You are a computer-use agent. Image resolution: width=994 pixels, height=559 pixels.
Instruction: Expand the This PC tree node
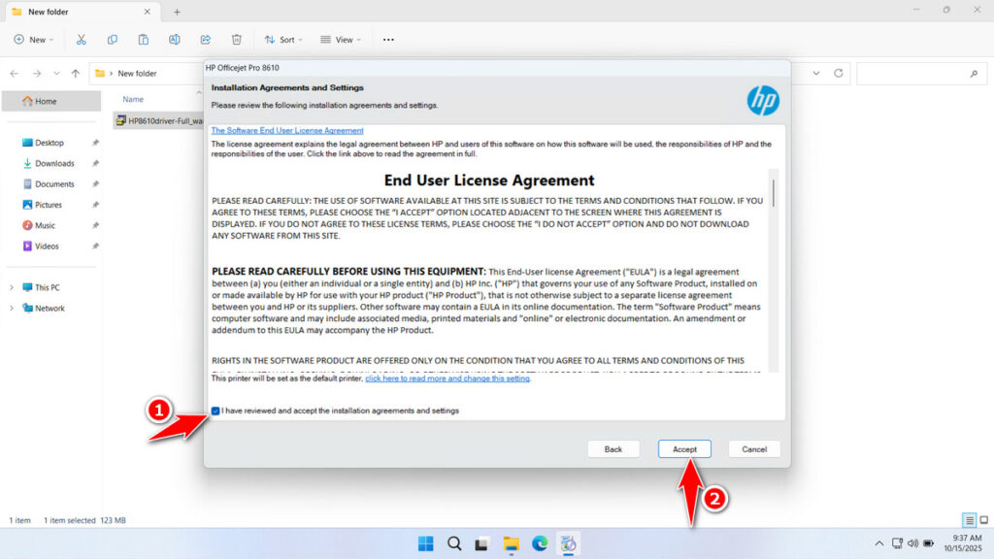coord(12,287)
